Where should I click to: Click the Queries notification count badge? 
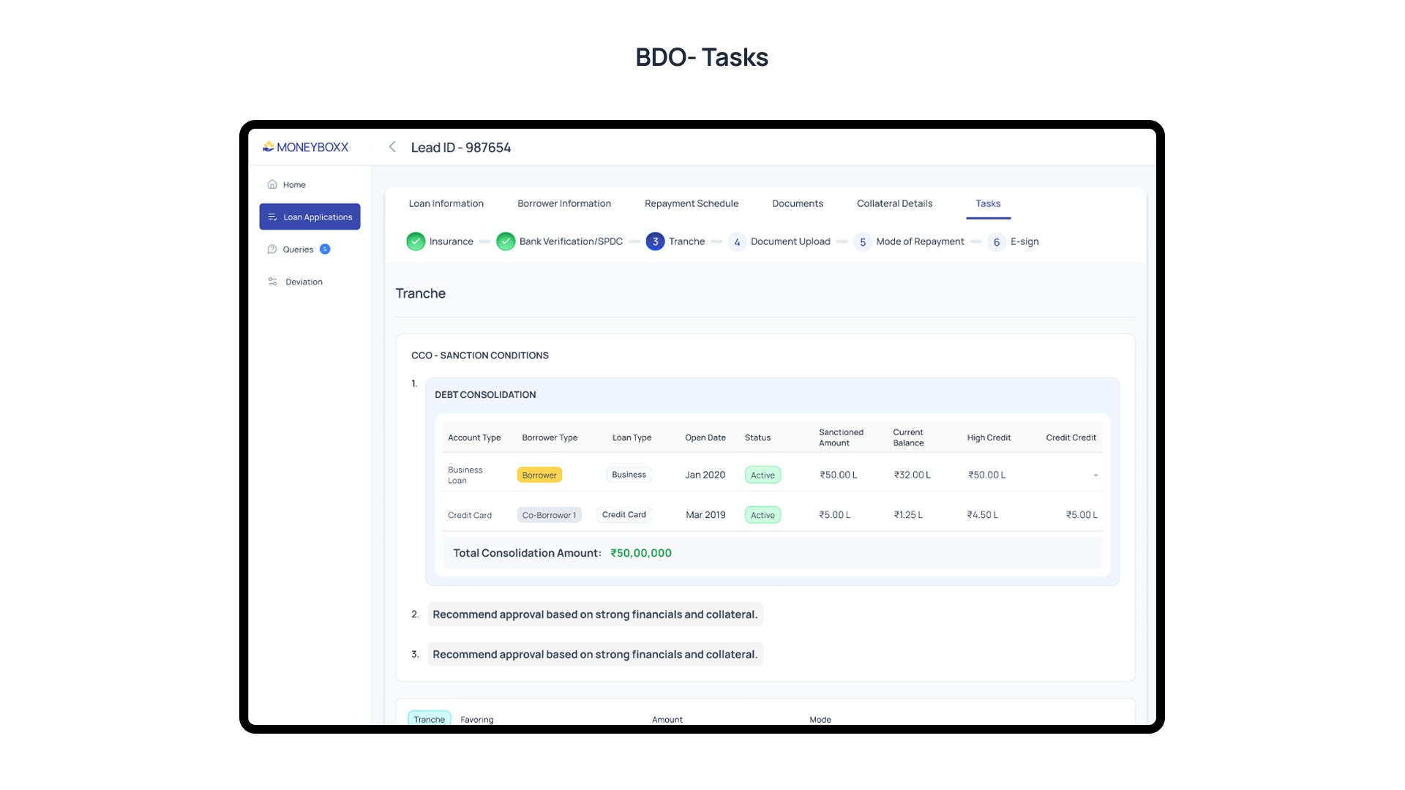click(325, 249)
